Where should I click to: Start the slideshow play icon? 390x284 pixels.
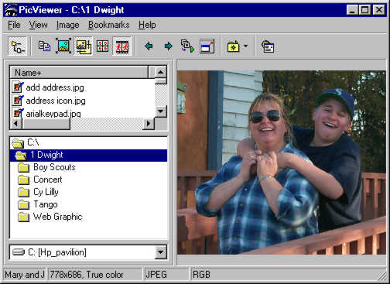click(187, 46)
